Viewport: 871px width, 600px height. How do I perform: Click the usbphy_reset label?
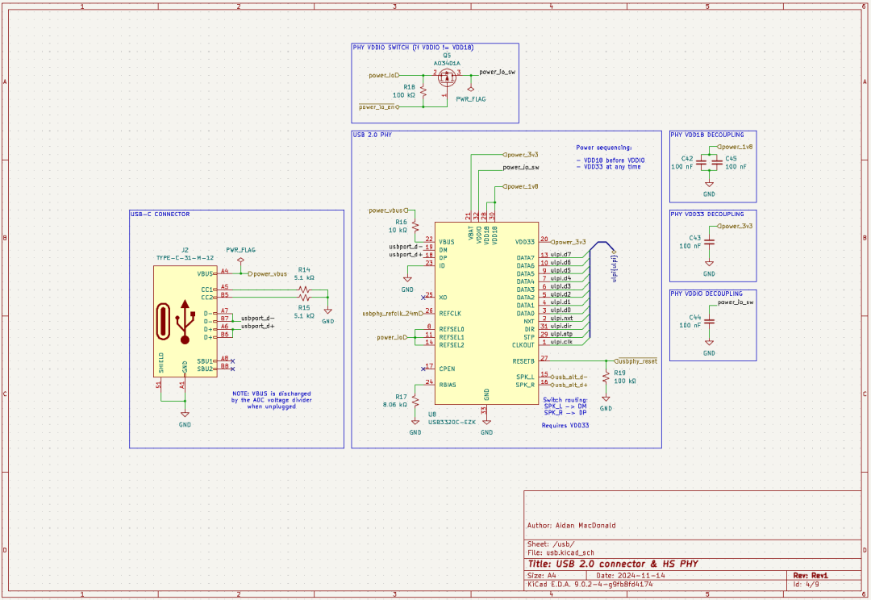tap(637, 361)
